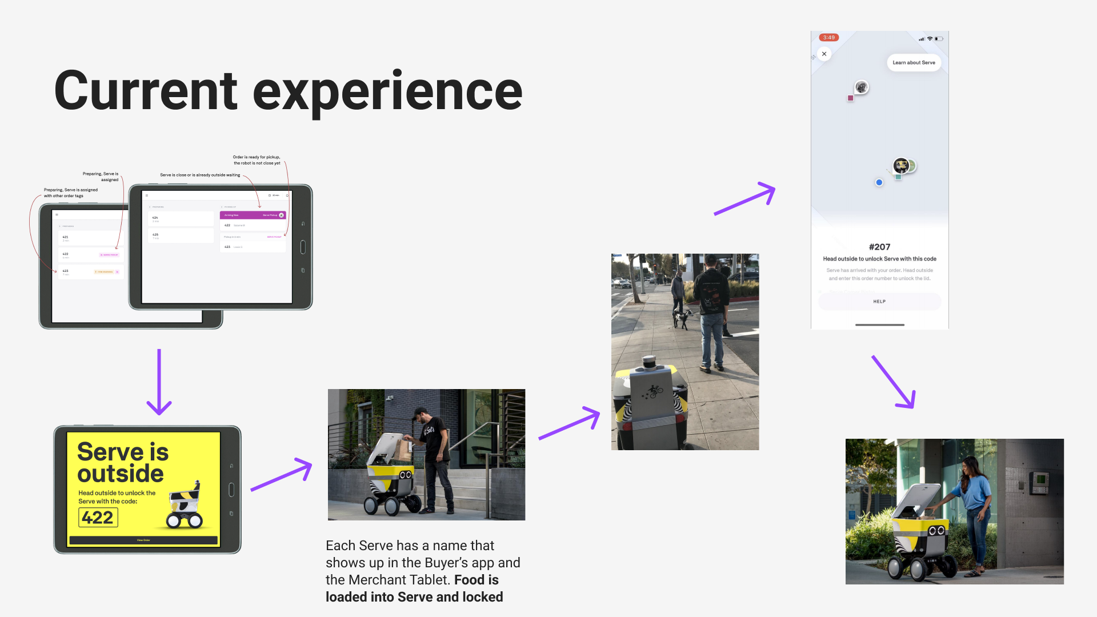
Task: Tap the Learn about Serve button
Action: 914,63
